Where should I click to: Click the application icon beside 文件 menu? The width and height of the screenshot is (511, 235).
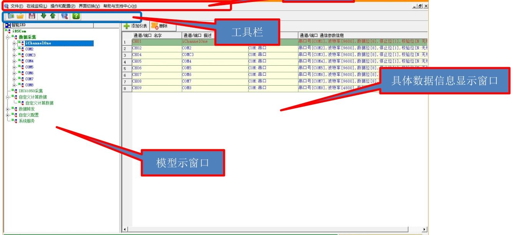tap(6, 6)
